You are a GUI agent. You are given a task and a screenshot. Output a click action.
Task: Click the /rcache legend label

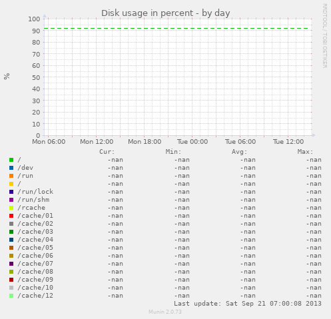(31, 208)
